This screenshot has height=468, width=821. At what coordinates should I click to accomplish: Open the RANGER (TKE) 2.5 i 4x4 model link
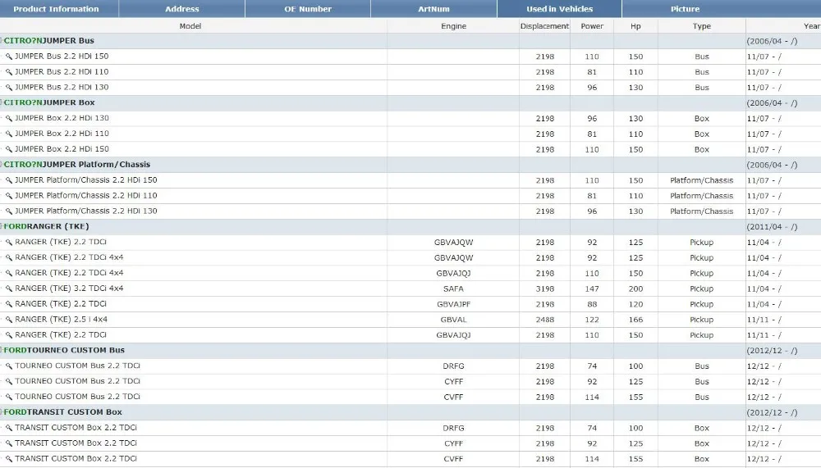click(x=62, y=320)
